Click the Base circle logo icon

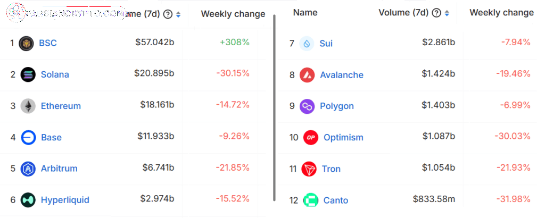[x=28, y=137]
